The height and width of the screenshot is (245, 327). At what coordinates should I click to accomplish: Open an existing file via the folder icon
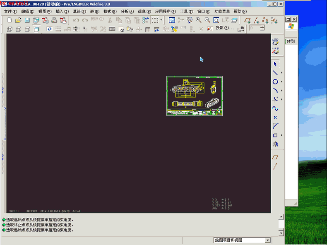pos(18,20)
